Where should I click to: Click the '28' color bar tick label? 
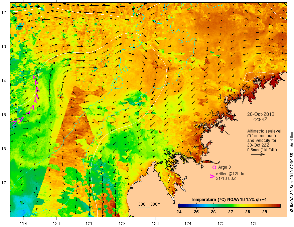[x=248, y=212]
